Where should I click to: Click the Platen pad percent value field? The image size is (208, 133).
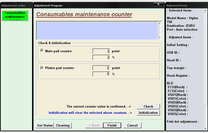coord(101,74)
